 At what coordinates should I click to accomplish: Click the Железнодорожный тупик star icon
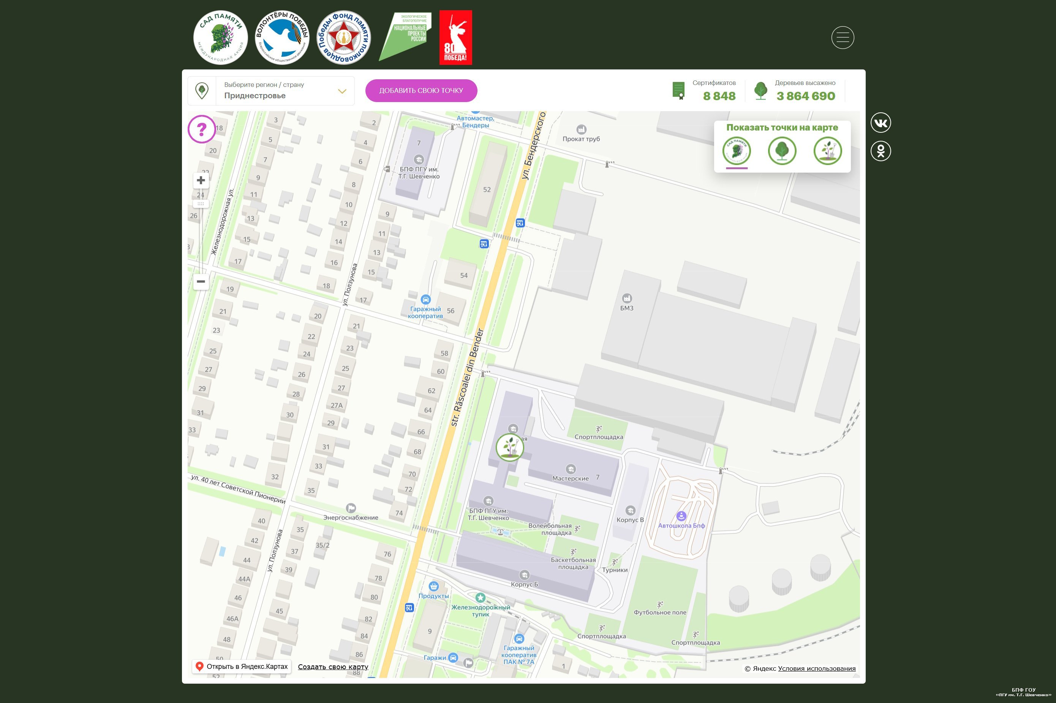click(x=480, y=598)
